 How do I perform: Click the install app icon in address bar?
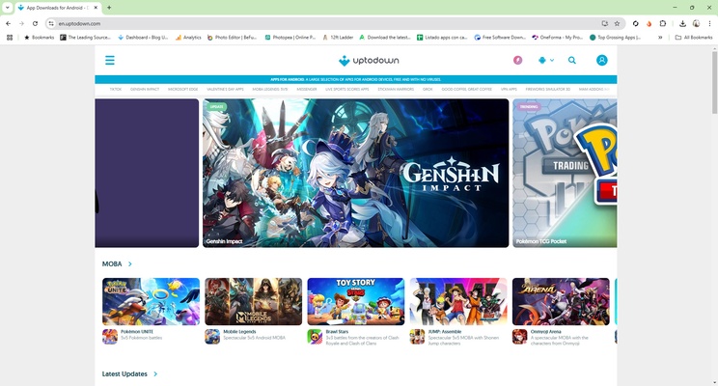[x=605, y=23]
